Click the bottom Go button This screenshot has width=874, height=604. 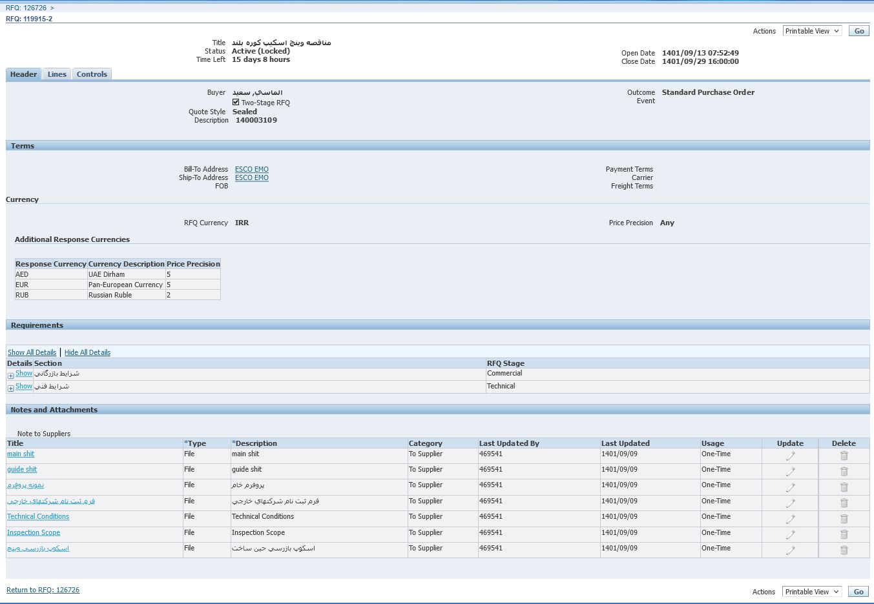pyautogui.click(x=858, y=592)
